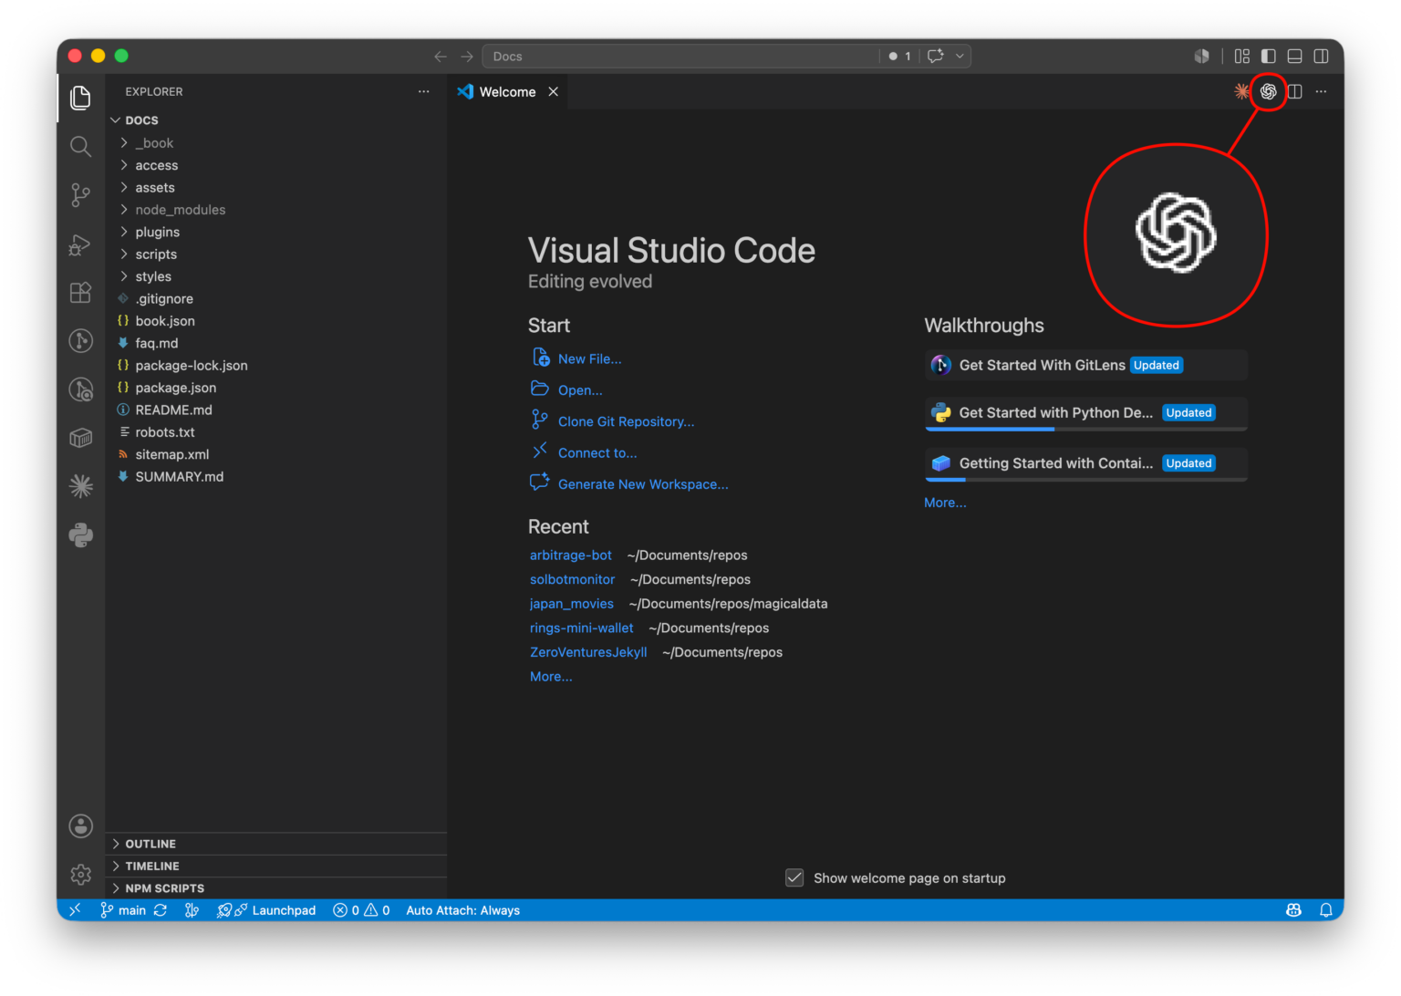Click Launchpad in status bar
Image resolution: width=1401 pixels, height=996 pixels.
coord(267,910)
